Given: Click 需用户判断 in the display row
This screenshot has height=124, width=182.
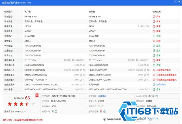Looking at the screenshot, I should (x=94, y=85).
